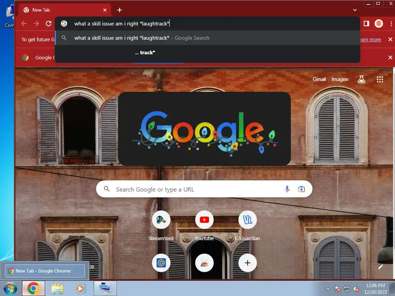
Task: Open a new tab with the plus button
Action: click(120, 10)
